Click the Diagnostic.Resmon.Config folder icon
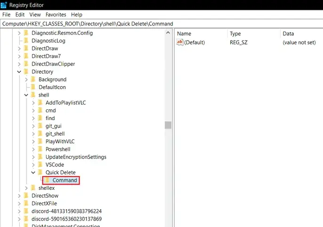This screenshot has width=323, height=227. coord(26,33)
